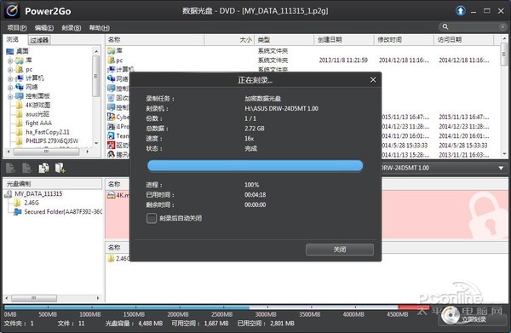Switch to the 过滤器 tab
Image resolution: width=511 pixels, height=333 pixels.
click(39, 40)
